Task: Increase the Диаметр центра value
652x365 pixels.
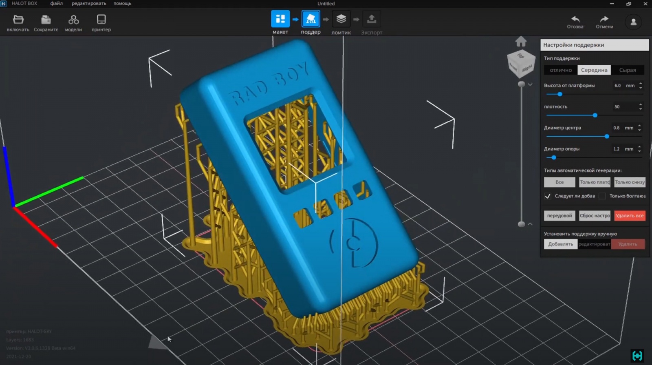Action: pos(639,126)
